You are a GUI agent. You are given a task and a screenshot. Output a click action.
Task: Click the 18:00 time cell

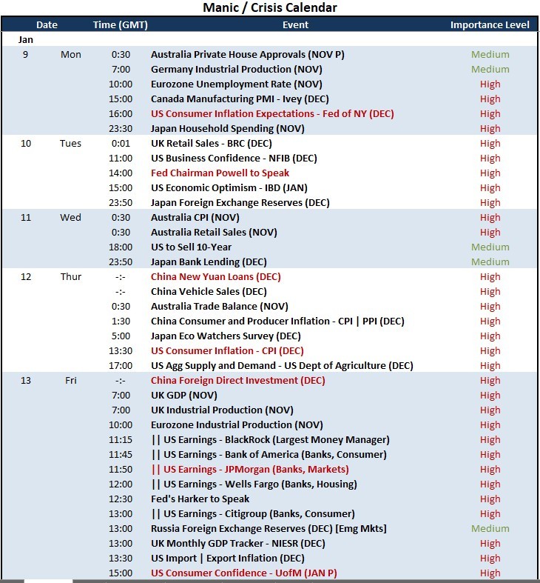tap(121, 247)
